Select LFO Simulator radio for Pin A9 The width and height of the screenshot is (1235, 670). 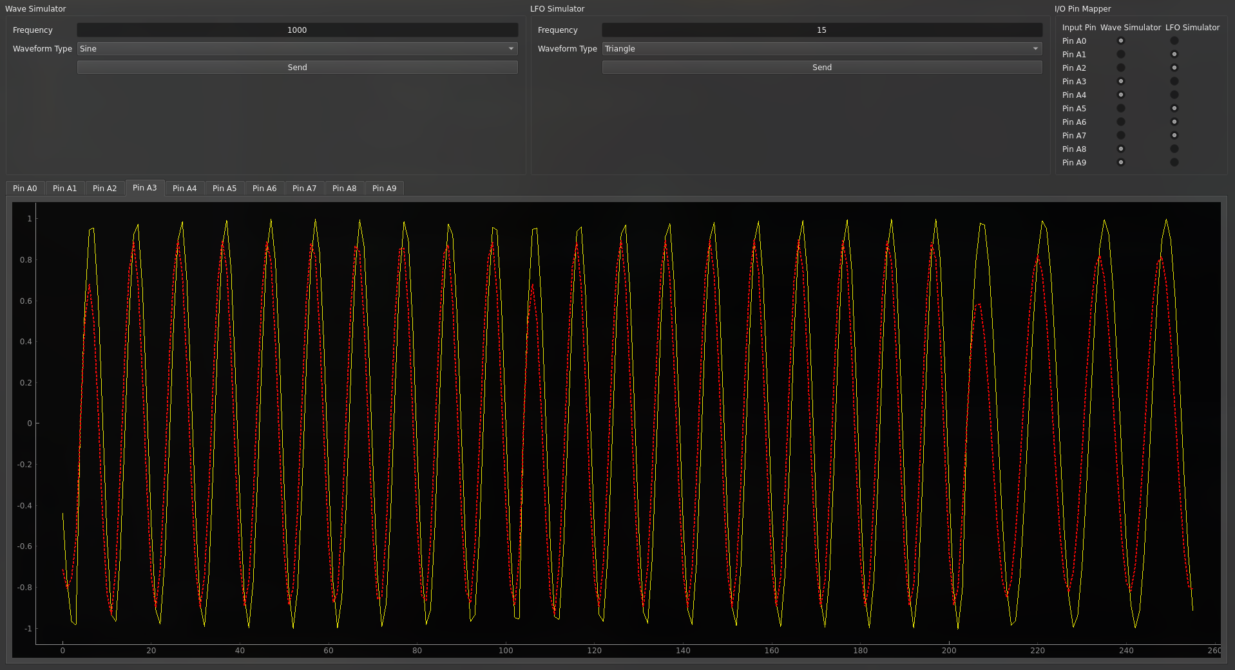click(1174, 162)
